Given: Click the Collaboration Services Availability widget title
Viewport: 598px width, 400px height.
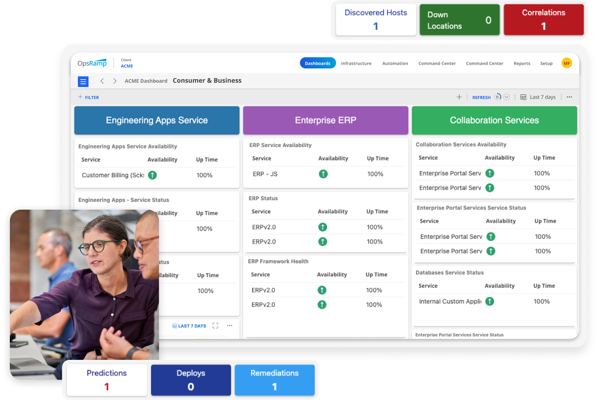Looking at the screenshot, I should [461, 144].
